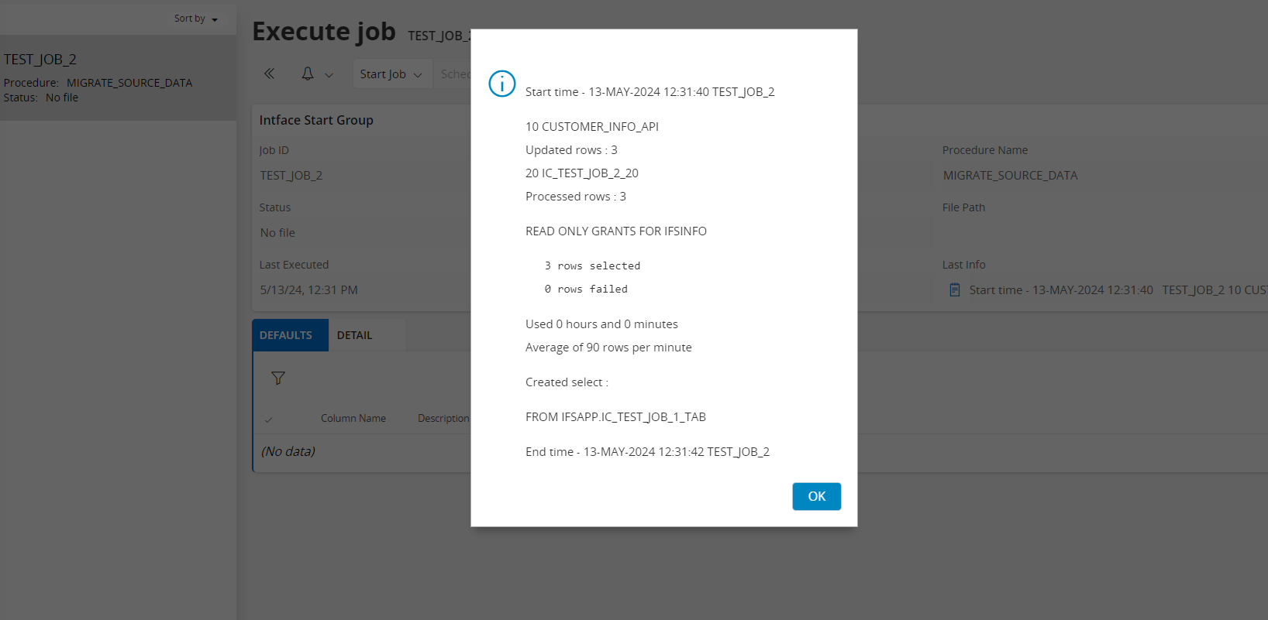Open the Start Job dropdown
Image resolution: width=1268 pixels, height=620 pixels.
coord(391,74)
